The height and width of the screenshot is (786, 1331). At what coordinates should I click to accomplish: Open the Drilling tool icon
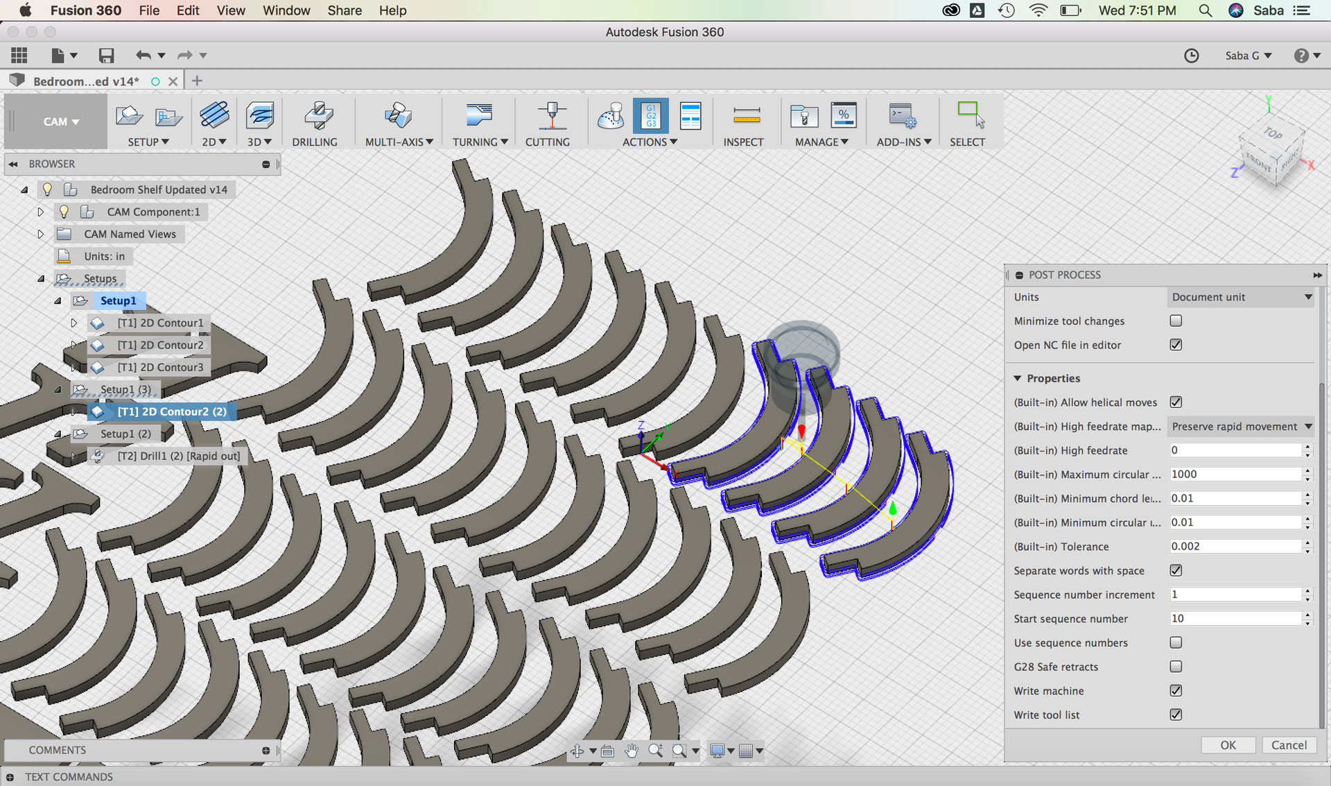tap(318, 115)
